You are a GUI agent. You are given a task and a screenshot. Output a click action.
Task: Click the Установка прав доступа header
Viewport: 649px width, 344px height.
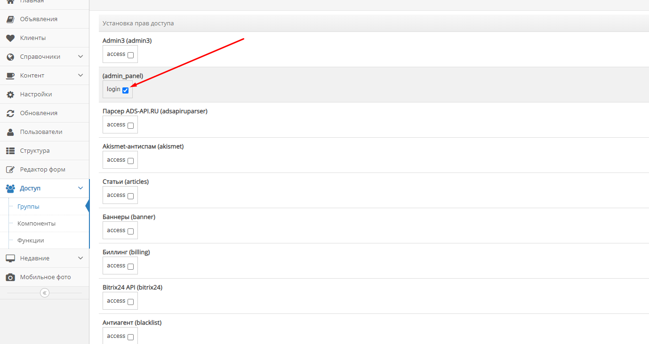tap(138, 23)
